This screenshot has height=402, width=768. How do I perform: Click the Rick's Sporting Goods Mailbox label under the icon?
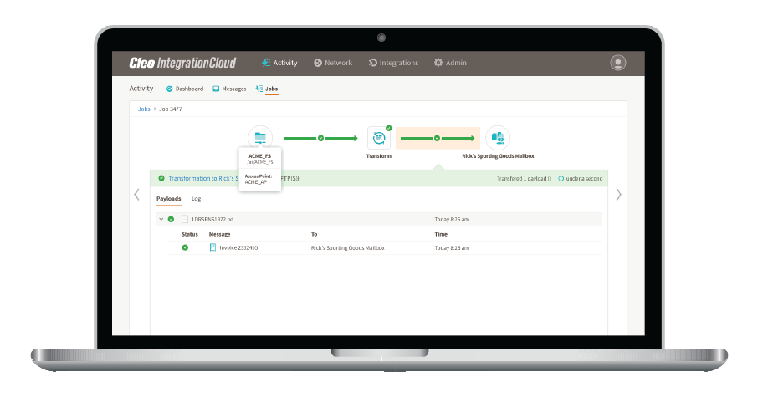pos(498,156)
